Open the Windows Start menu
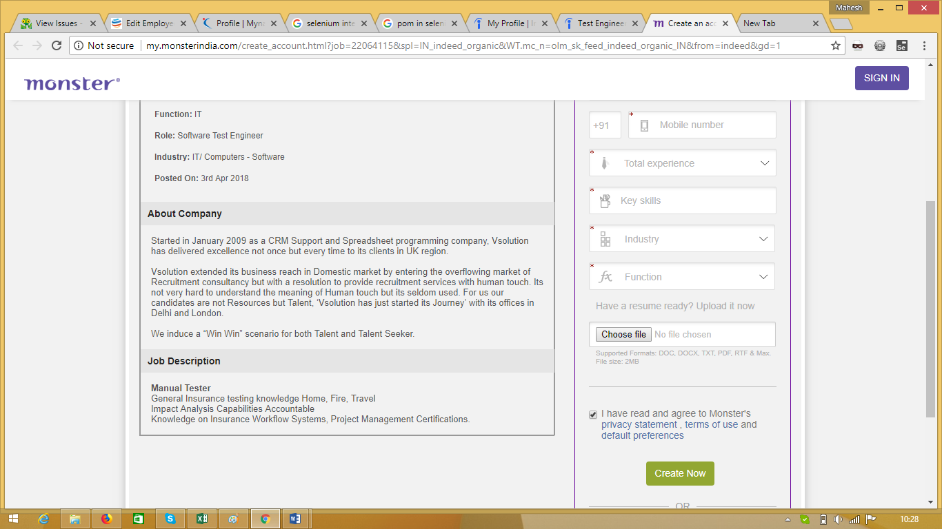The height and width of the screenshot is (529, 942). 12,519
